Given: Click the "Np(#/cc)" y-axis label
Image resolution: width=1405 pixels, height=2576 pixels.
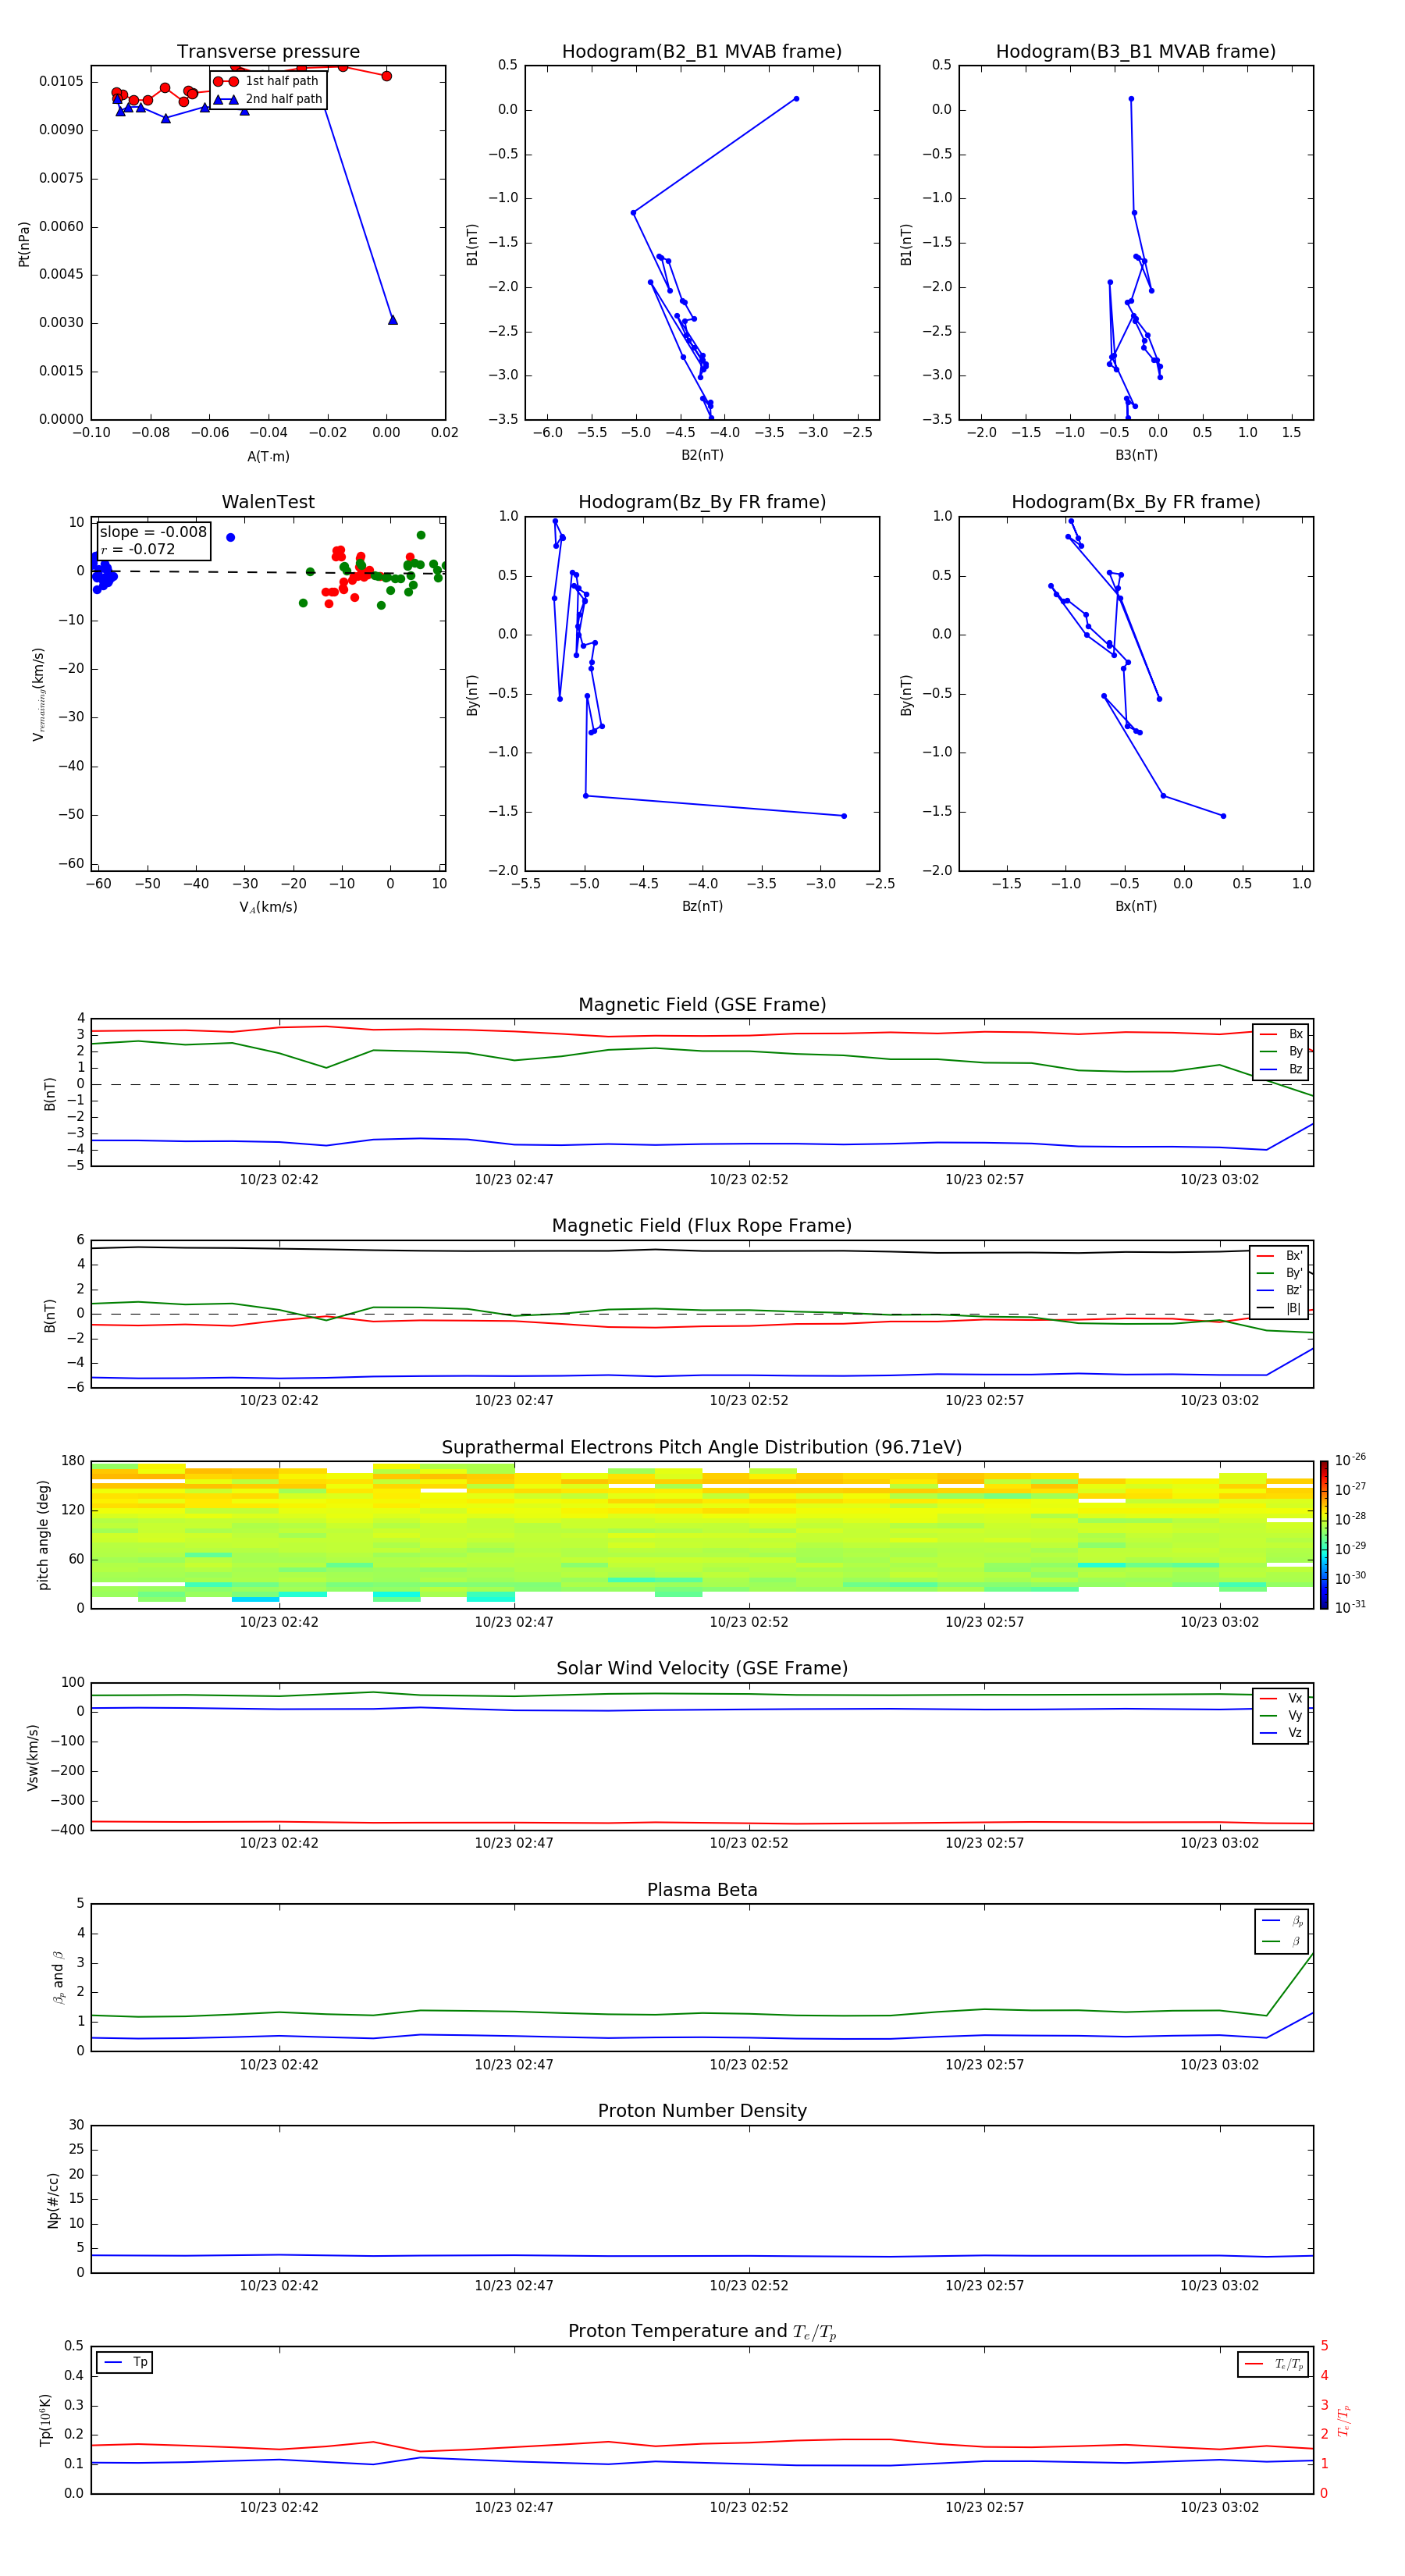Looking at the screenshot, I should (x=53, y=2199).
